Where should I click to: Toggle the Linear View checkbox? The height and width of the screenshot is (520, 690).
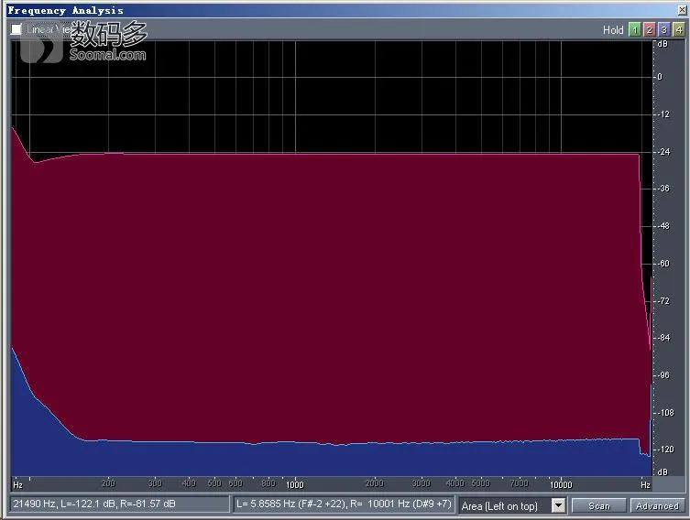(16, 29)
